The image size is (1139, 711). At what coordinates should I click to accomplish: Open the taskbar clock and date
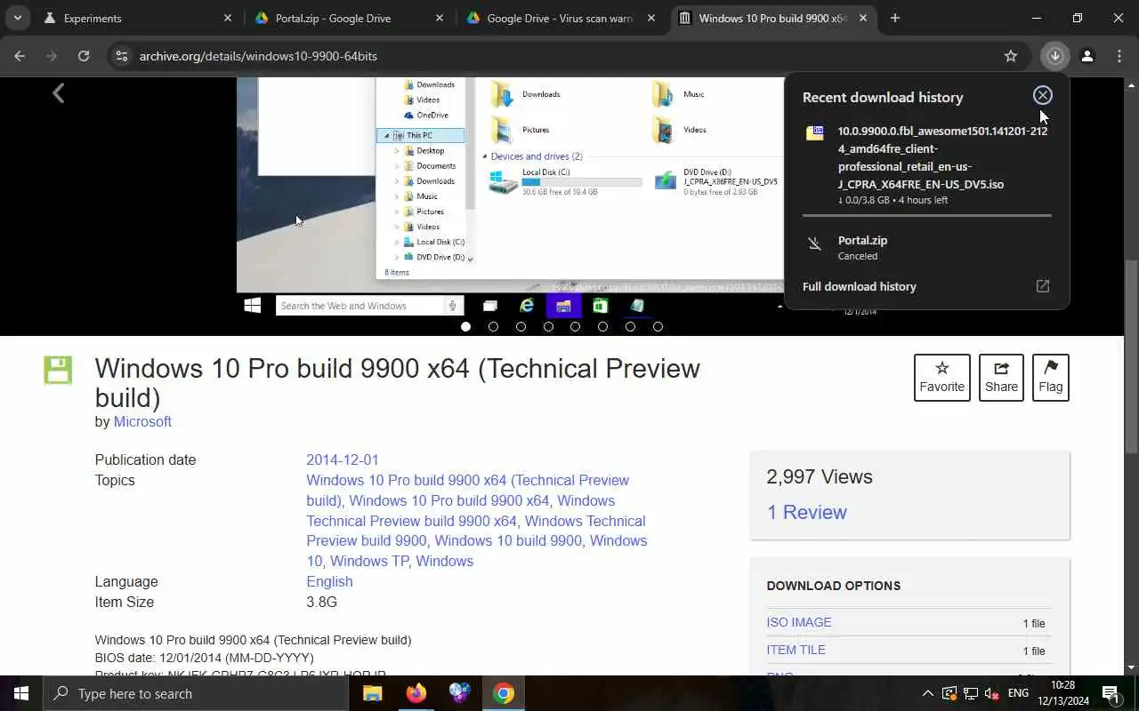click(x=1062, y=693)
